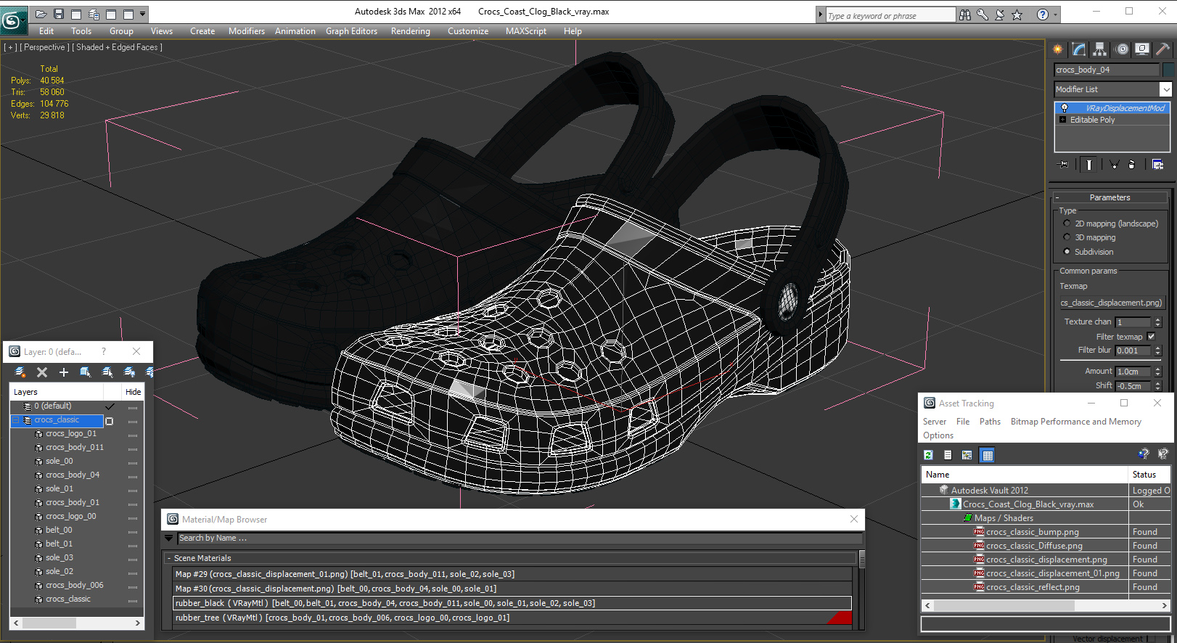Image resolution: width=1177 pixels, height=643 pixels.
Task: Open Subscription Center key icon
Action: click(x=983, y=15)
